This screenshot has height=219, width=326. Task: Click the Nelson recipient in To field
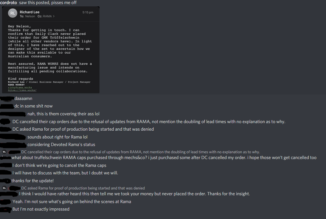pyautogui.click(x=30, y=17)
